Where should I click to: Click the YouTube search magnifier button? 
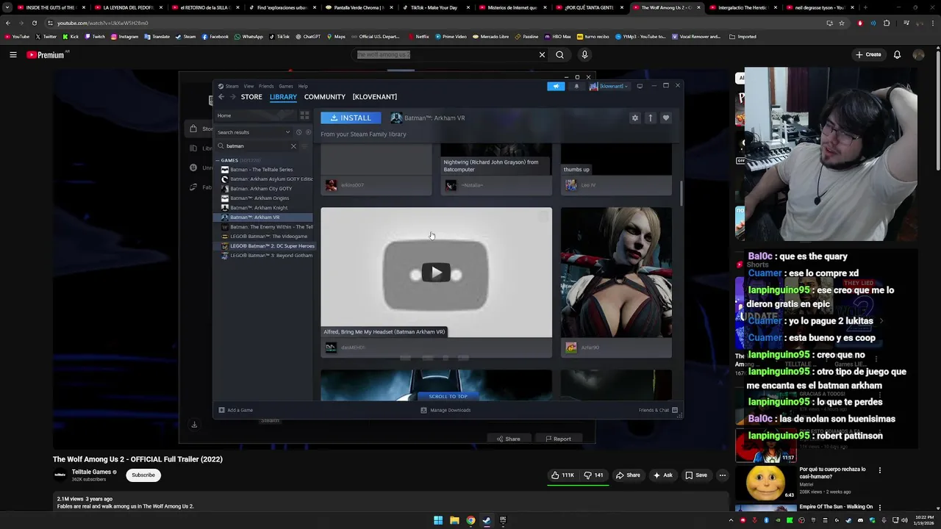click(x=560, y=54)
